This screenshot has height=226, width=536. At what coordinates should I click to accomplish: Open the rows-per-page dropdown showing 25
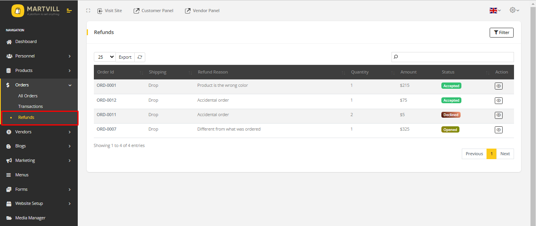coord(105,57)
